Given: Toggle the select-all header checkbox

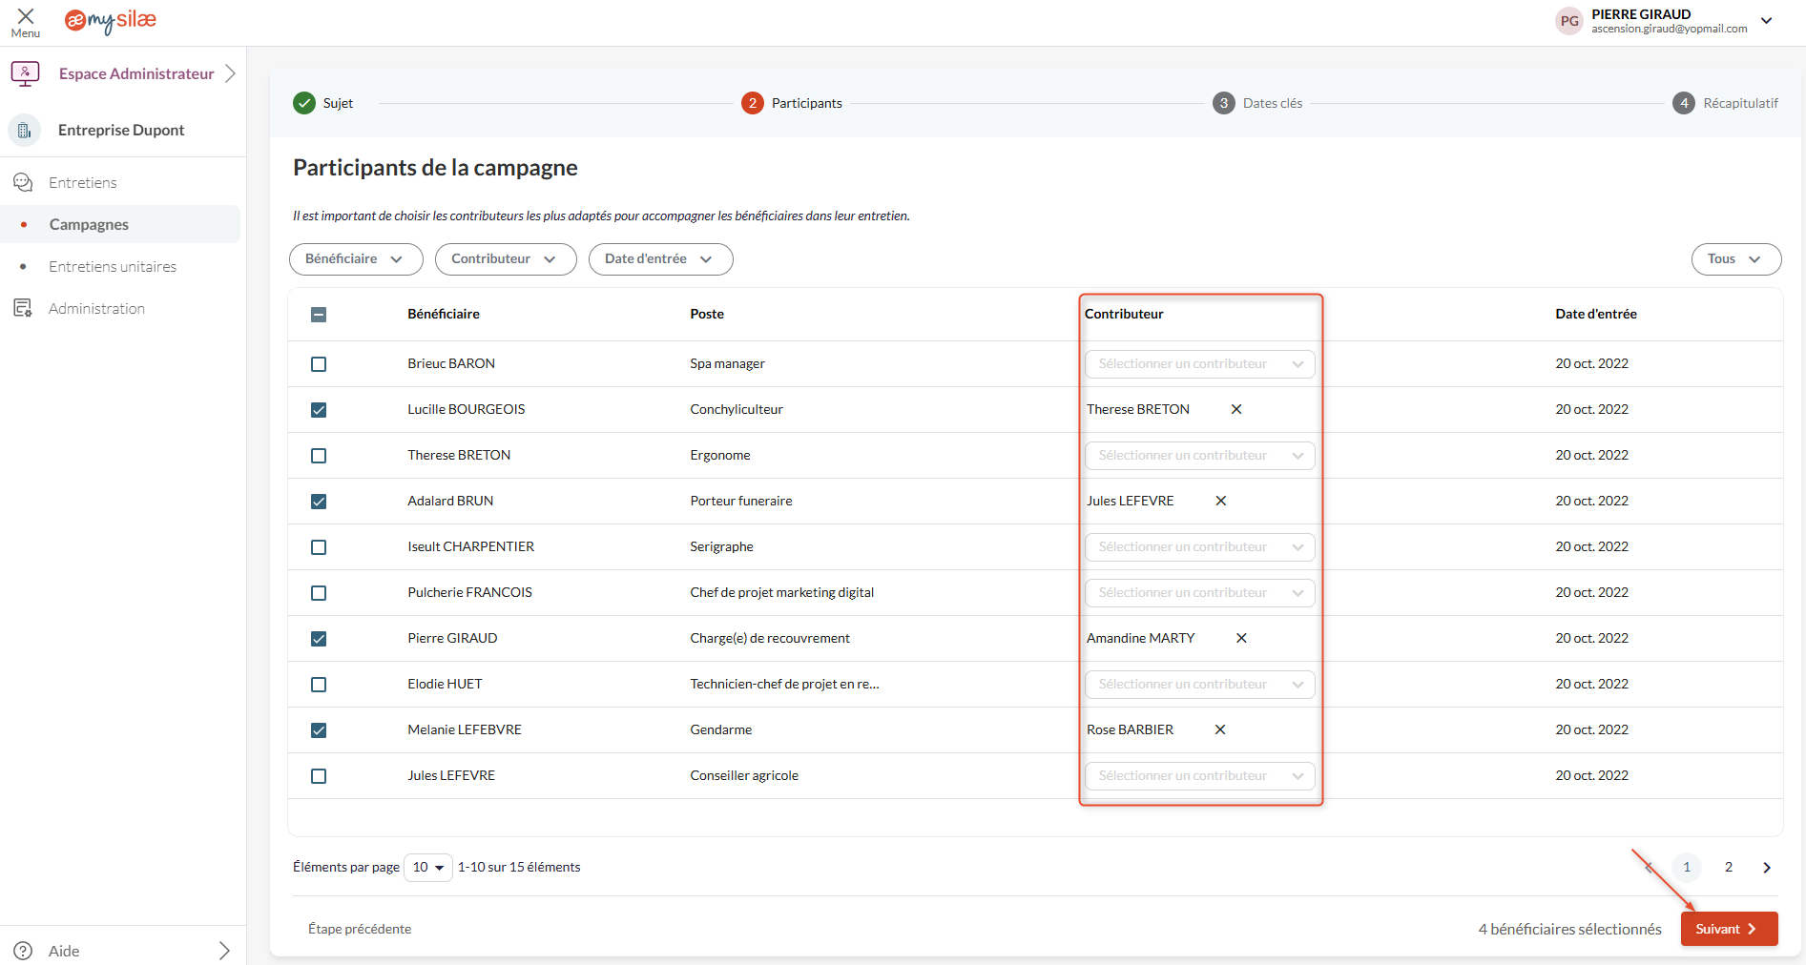Looking at the screenshot, I should click(319, 315).
